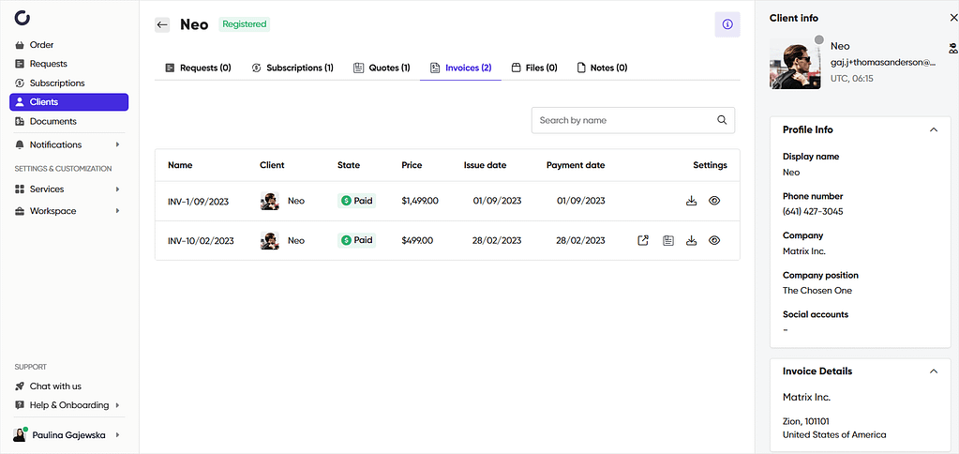Viewport: 959px width, 454px height.
Task: Toggle the client info panel button
Action: (x=727, y=24)
